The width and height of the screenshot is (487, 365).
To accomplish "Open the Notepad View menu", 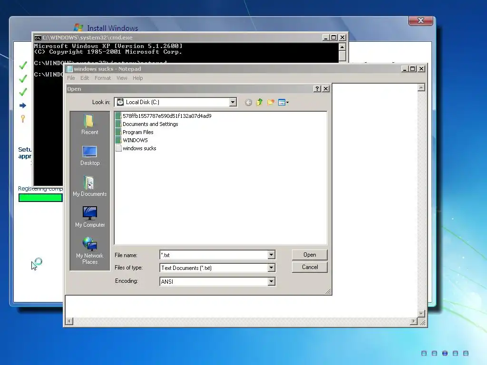I will point(122,78).
